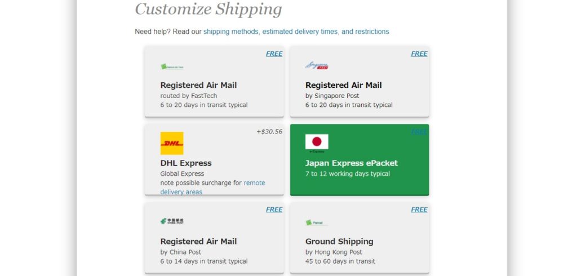Click the Customize Shipping heading

click(208, 9)
